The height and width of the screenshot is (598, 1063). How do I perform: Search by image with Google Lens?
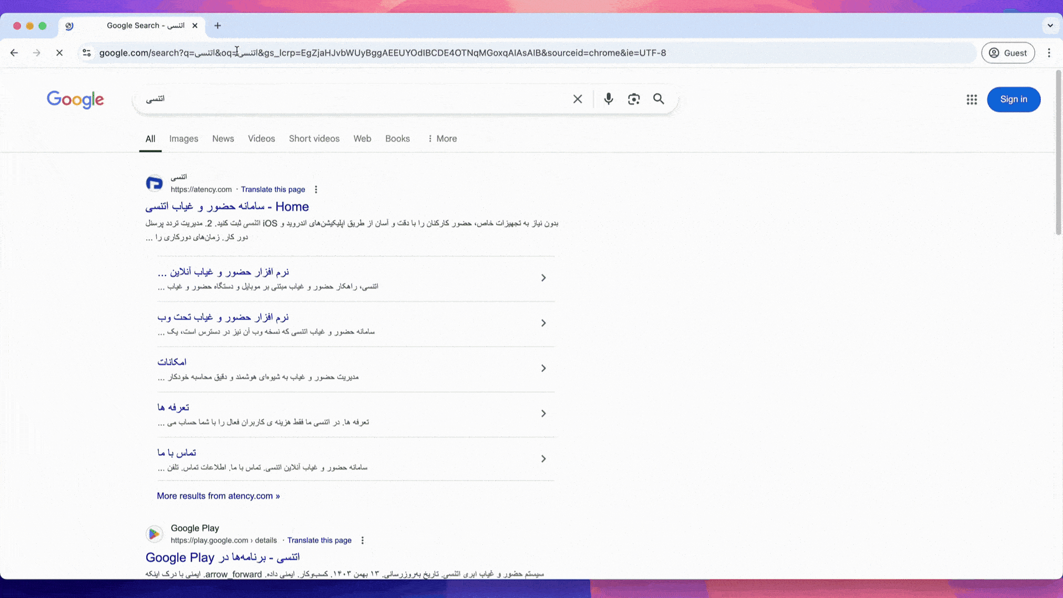[x=634, y=99]
